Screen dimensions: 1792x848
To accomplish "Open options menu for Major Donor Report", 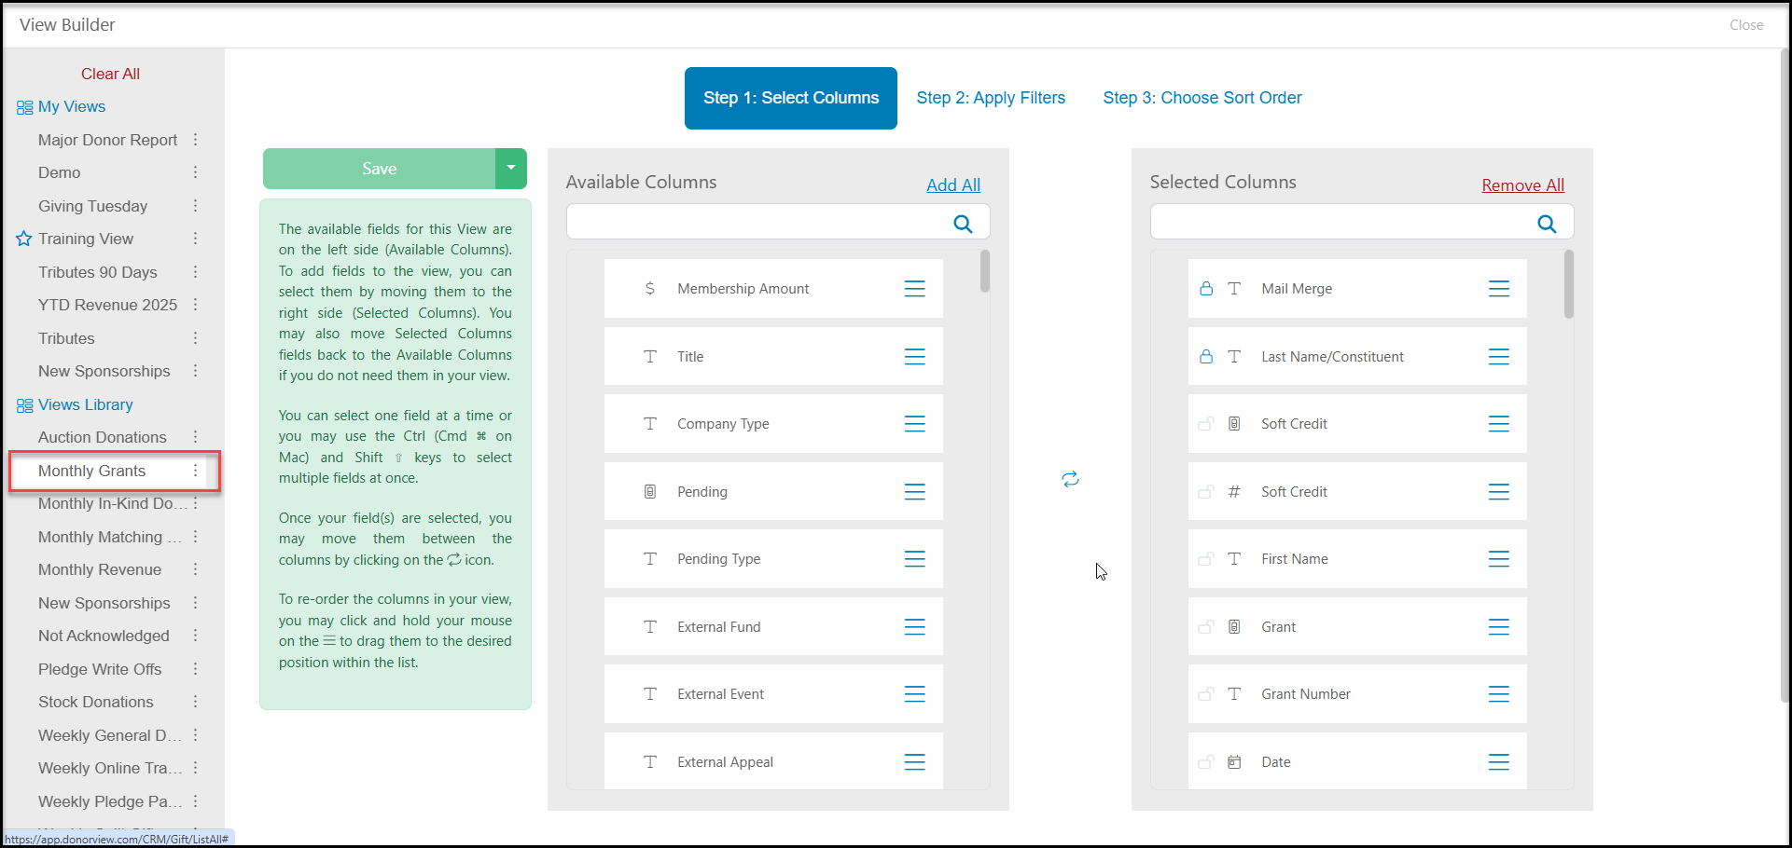I will click(x=195, y=140).
